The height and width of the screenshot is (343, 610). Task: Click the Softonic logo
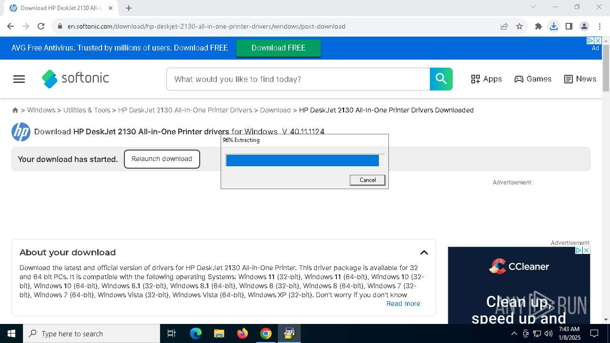tap(75, 79)
